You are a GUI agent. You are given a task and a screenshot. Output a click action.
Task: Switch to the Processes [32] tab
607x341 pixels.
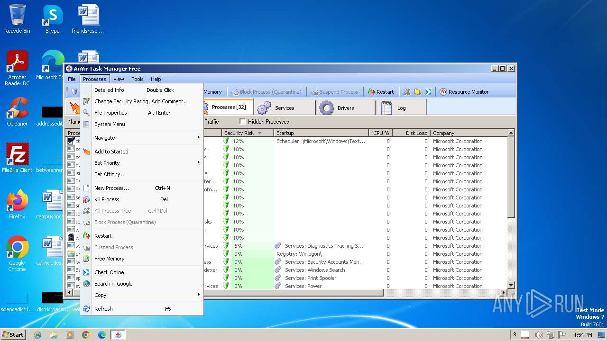[229, 108]
